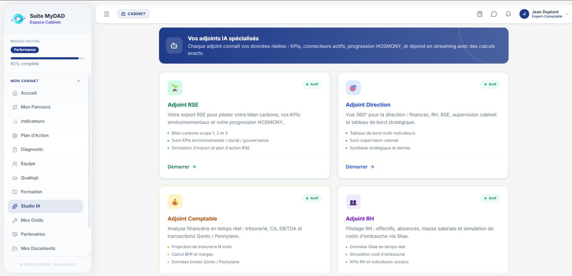Go to Mes Outils

(x=45, y=220)
